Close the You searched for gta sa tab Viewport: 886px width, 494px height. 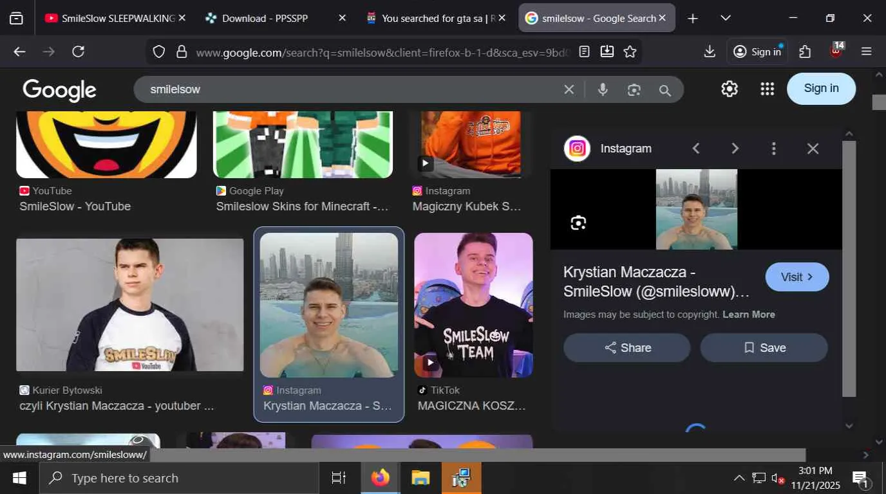point(502,18)
